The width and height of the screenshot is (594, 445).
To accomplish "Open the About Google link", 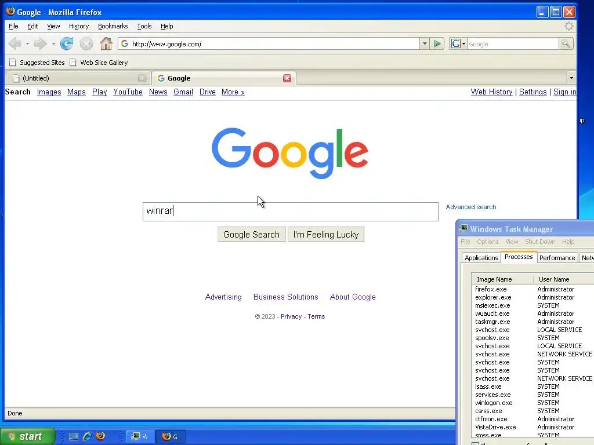I will (353, 297).
